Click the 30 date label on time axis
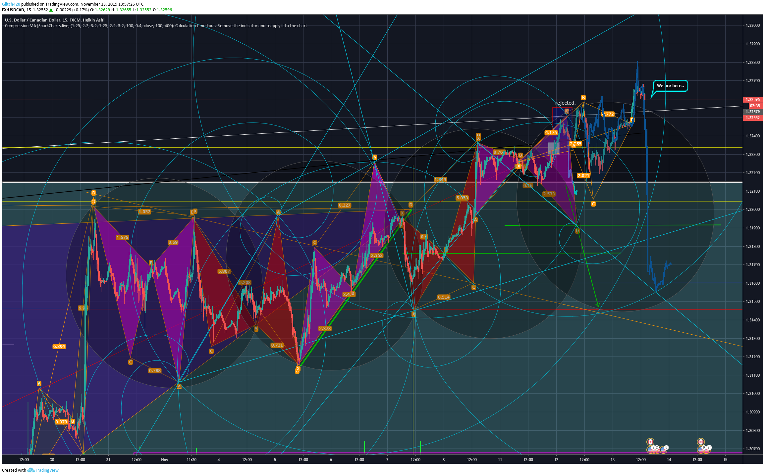This screenshot has height=476, width=765. coord(52,460)
